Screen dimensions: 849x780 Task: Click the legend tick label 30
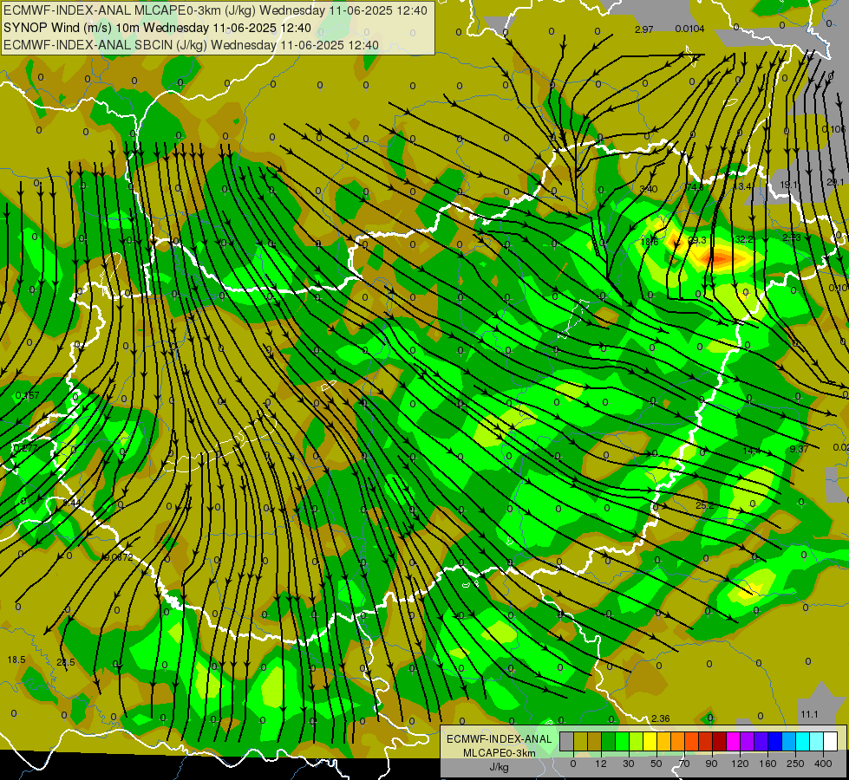tap(628, 764)
